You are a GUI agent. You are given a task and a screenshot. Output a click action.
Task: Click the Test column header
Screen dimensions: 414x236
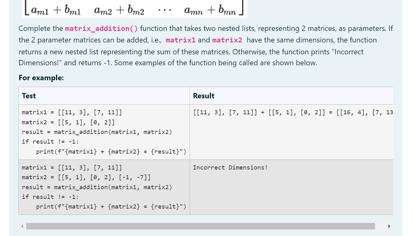point(29,96)
